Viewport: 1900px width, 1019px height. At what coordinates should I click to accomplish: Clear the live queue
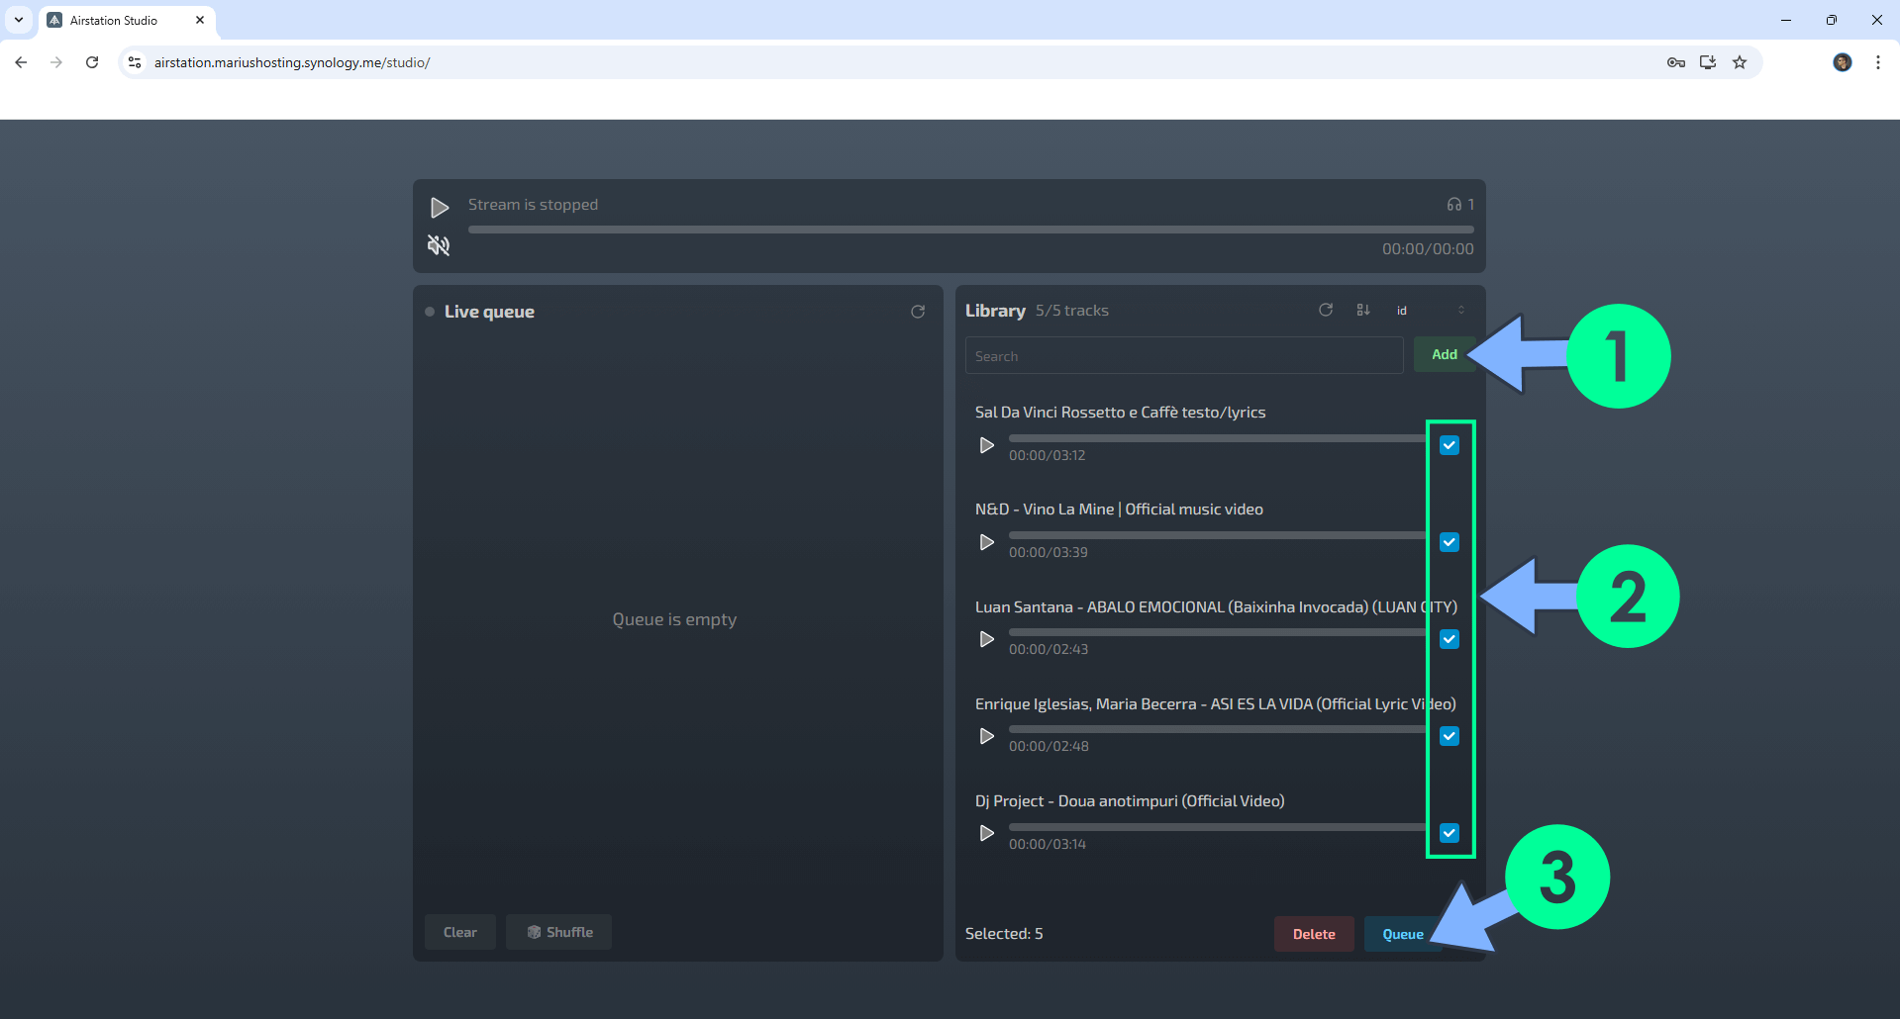pos(459,932)
